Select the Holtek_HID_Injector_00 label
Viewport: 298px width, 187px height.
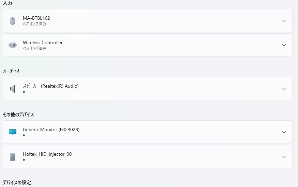(x=47, y=154)
